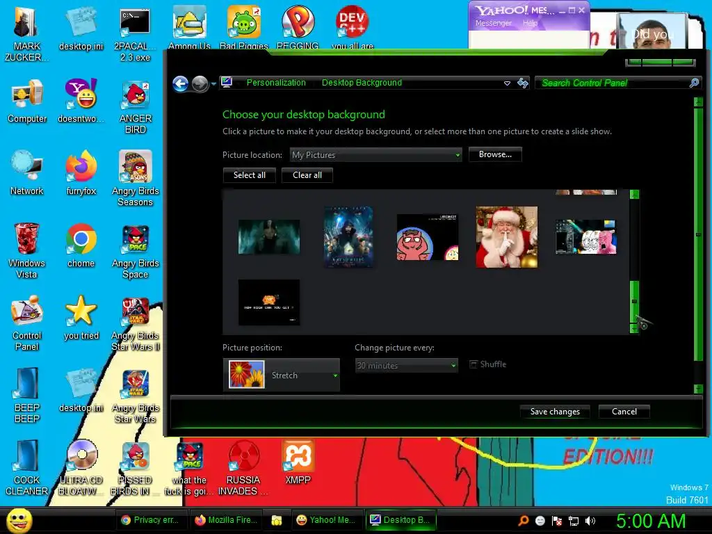Select the COCK CLEANER desktop icon
Image resolution: width=712 pixels, height=534 pixels.
pyautogui.click(x=27, y=468)
